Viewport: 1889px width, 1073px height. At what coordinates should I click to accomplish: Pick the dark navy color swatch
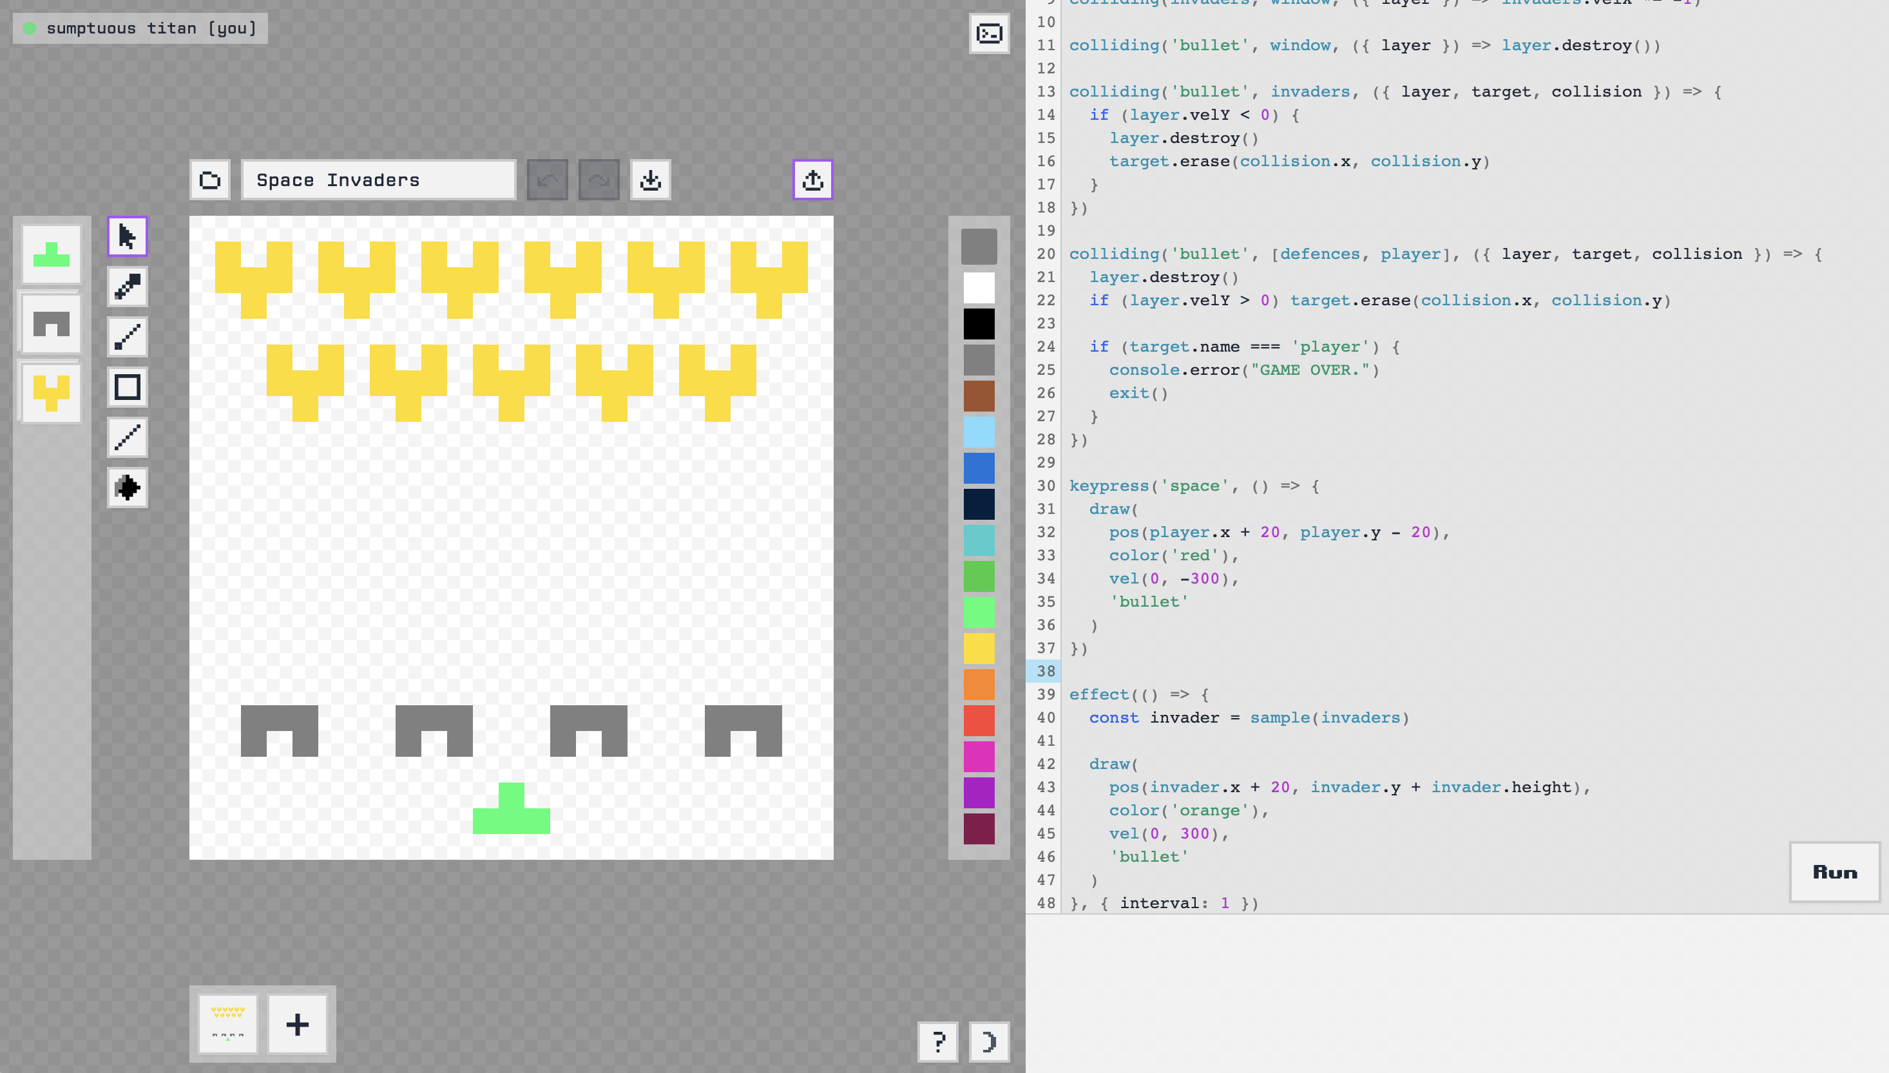coord(979,505)
